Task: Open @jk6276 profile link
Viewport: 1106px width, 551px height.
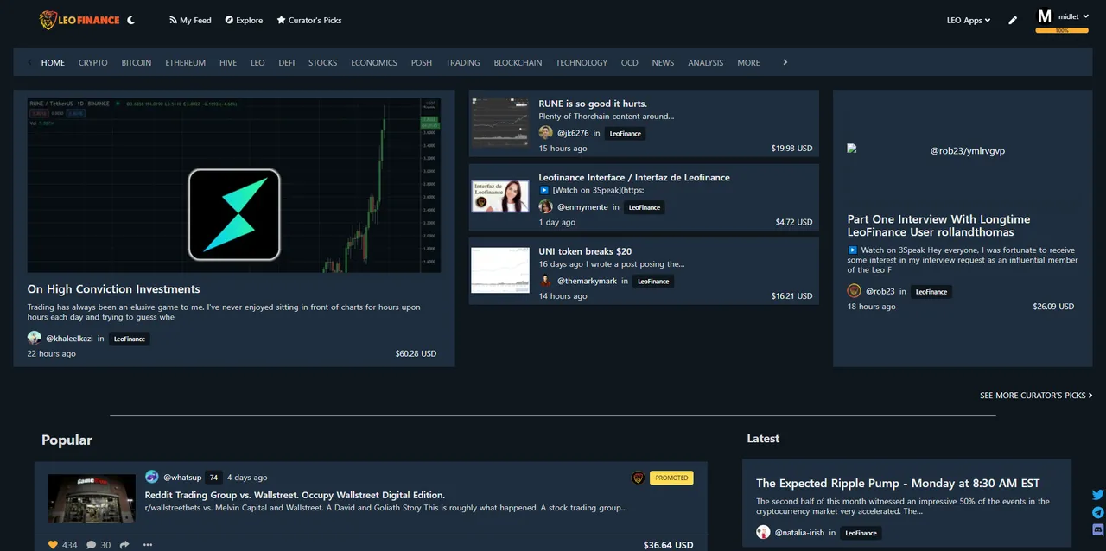Action: 573,133
